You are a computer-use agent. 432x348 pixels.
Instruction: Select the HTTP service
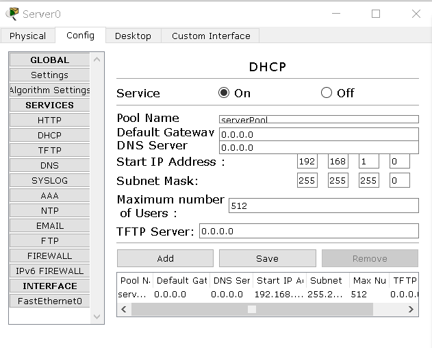49,120
